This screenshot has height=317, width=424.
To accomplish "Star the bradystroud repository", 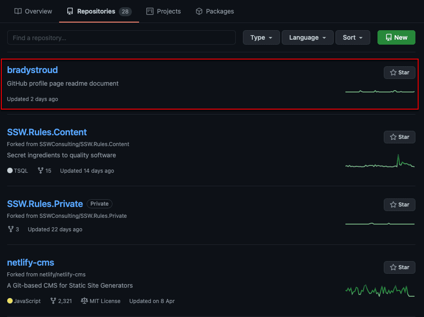I will pyautogui.click(x=399, y=73).
